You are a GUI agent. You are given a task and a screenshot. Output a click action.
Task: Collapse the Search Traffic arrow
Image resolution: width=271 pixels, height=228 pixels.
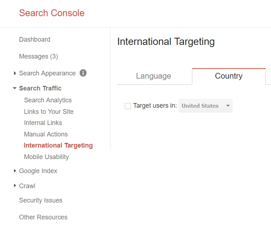click(15, 88)
